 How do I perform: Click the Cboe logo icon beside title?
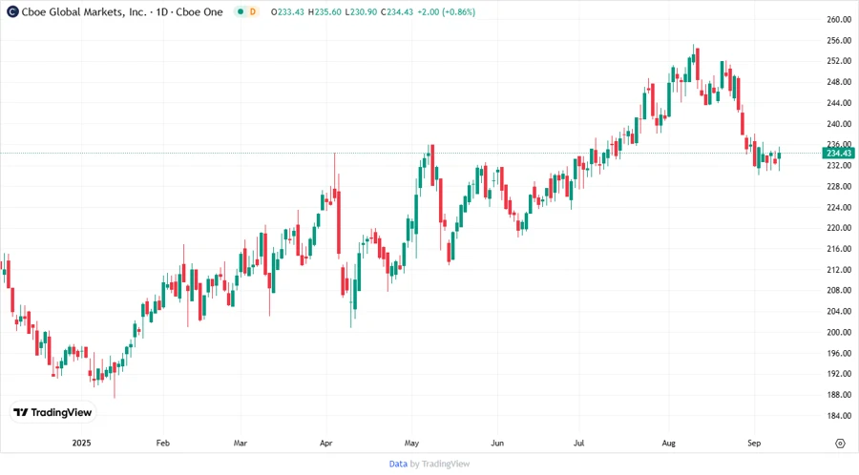12,11
